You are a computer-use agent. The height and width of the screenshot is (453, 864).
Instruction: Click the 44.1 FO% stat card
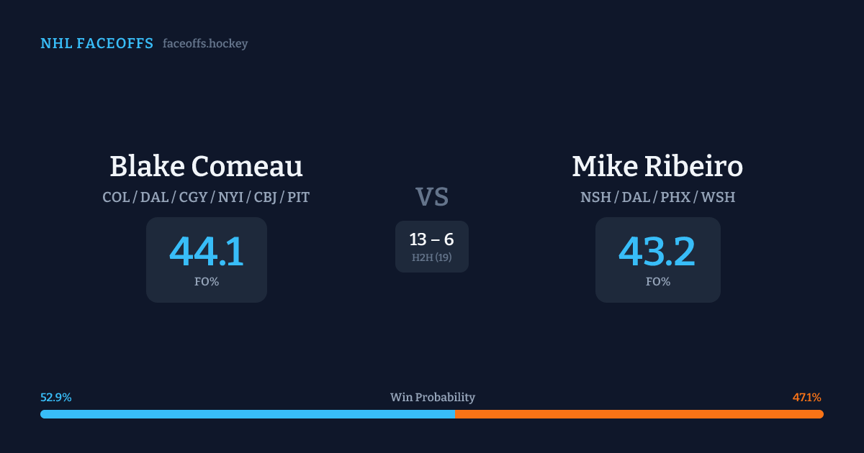pyautogui.click(x=207, y=260)
